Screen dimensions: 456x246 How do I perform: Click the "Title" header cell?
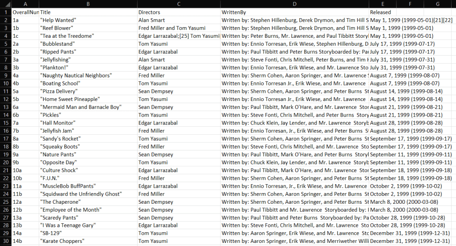(88, 12)
